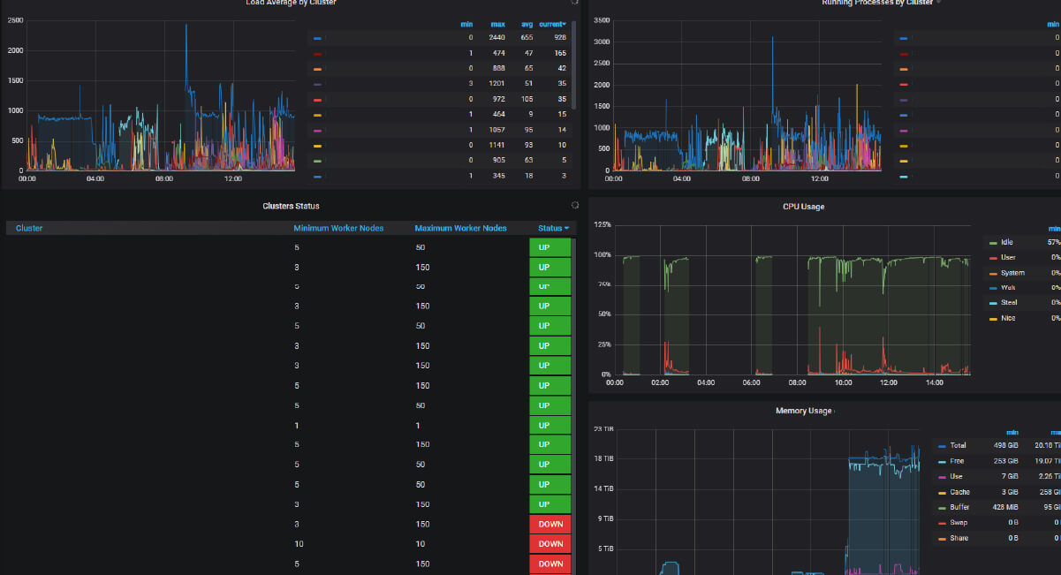Click the Load Average legend scrollbar
Image resolution: width=1061 pixels, height=575 pixels.
pos(574,66)
